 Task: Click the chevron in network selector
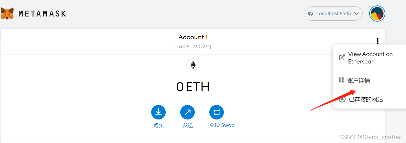click(357, 14)
